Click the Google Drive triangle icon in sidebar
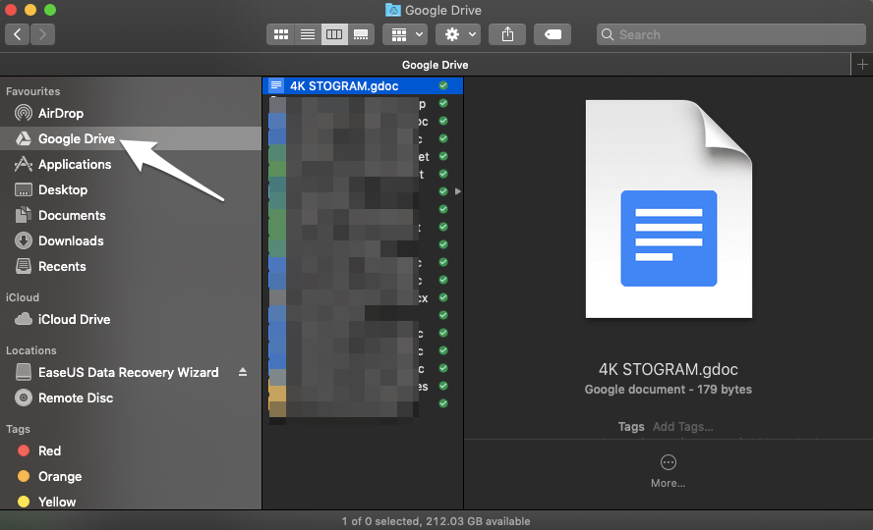The height and width of the screenshot is (530, 873). [24, 138]
